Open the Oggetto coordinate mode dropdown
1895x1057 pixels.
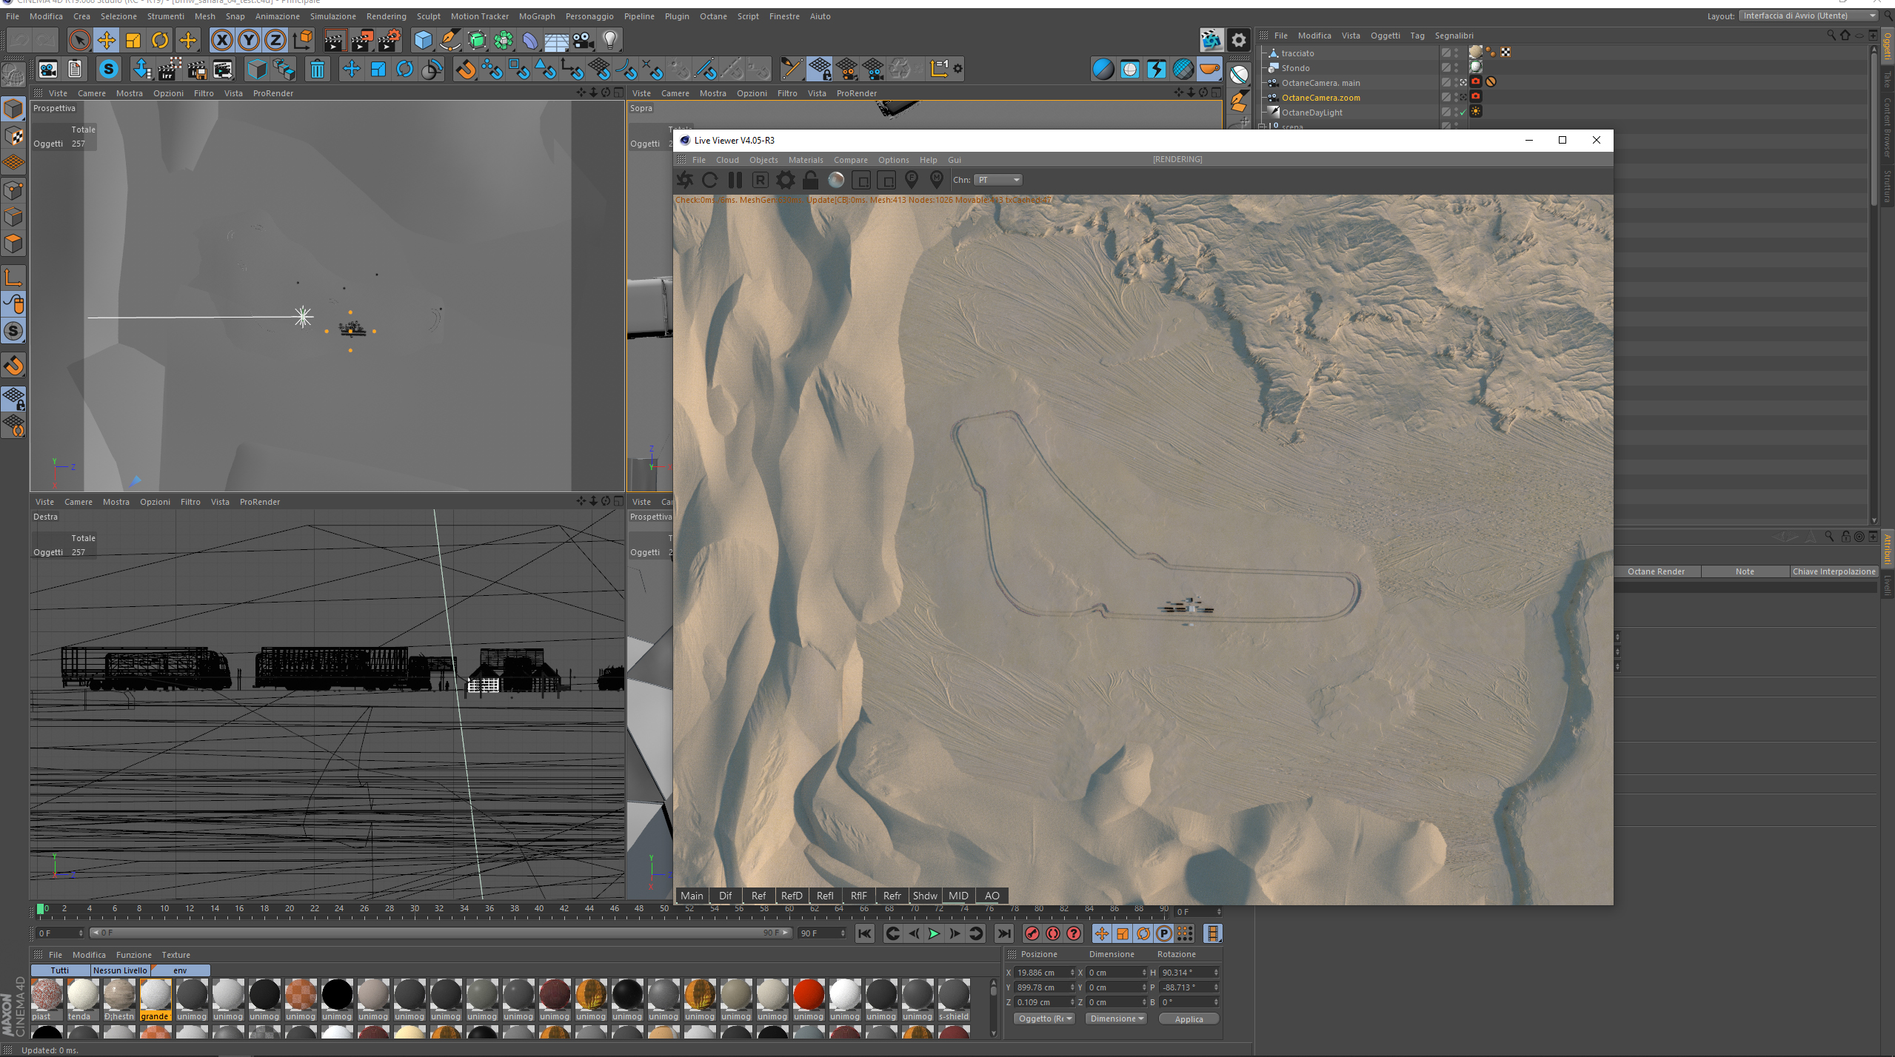pos(1044,1019)
